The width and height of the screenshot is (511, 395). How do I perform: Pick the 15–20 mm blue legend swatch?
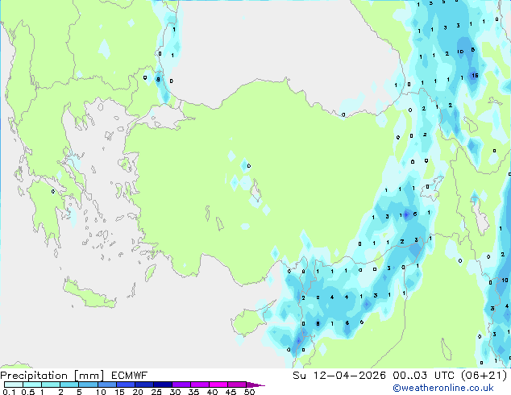tap(125, 385)
